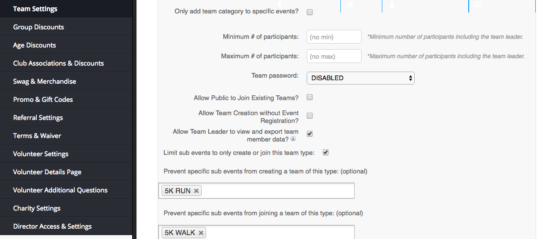Remove the 5K RUN tag
Image resolution: width=540 pixels, height=239 pixels.
[196, 191]
